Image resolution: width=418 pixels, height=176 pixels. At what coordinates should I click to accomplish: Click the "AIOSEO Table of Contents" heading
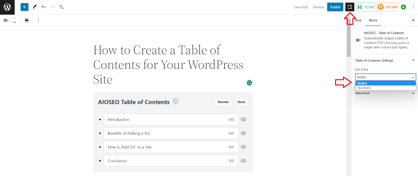134,102
